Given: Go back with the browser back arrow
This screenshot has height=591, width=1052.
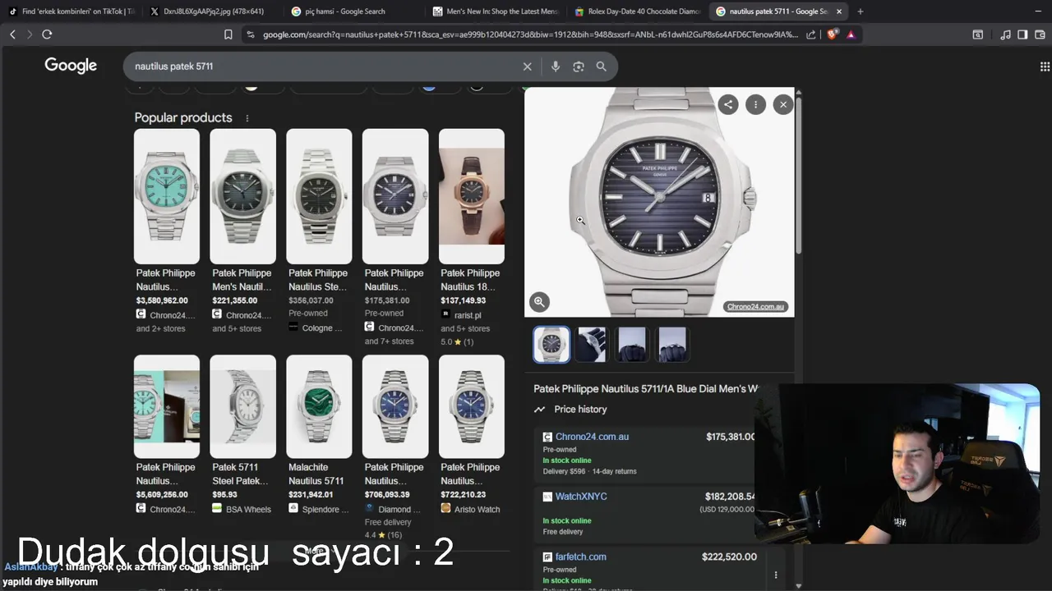Looking at the screenshot, I should click(x=12, y=34).
